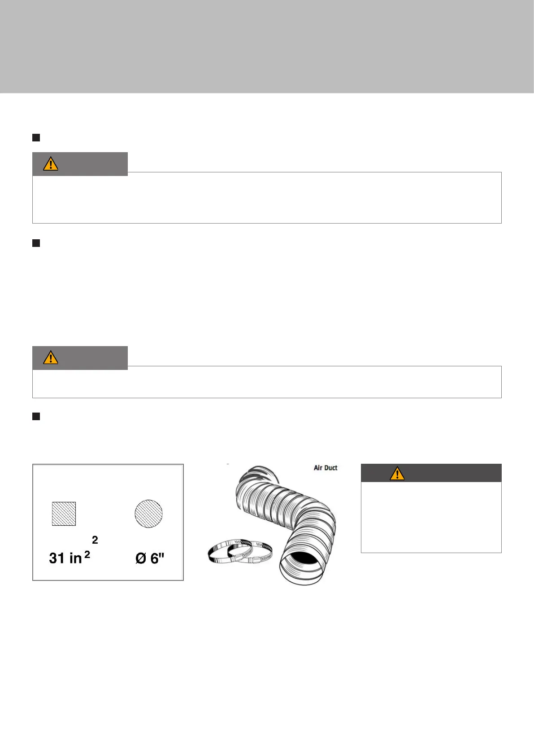Click the black bullet between the two wide warning boxes
This screenshot has height=756, width=534.
(x=36, y=243)
